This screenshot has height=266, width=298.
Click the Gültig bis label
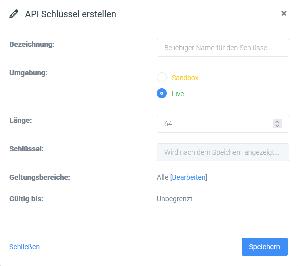pos(26,199)
